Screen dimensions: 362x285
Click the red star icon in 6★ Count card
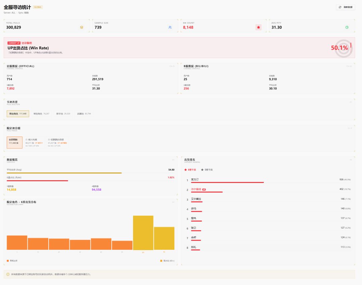coord(258,27)
